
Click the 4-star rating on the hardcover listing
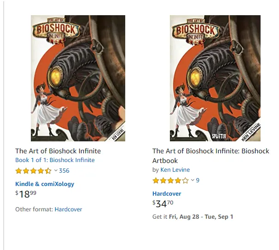click(x=170, y=180)
